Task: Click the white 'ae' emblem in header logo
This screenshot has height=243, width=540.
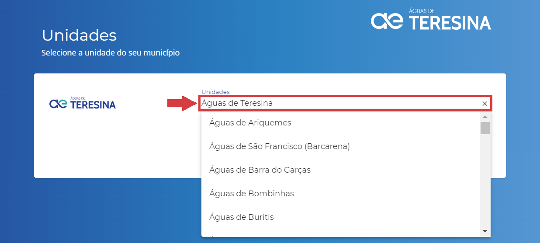Action: (x=387, y=21)
